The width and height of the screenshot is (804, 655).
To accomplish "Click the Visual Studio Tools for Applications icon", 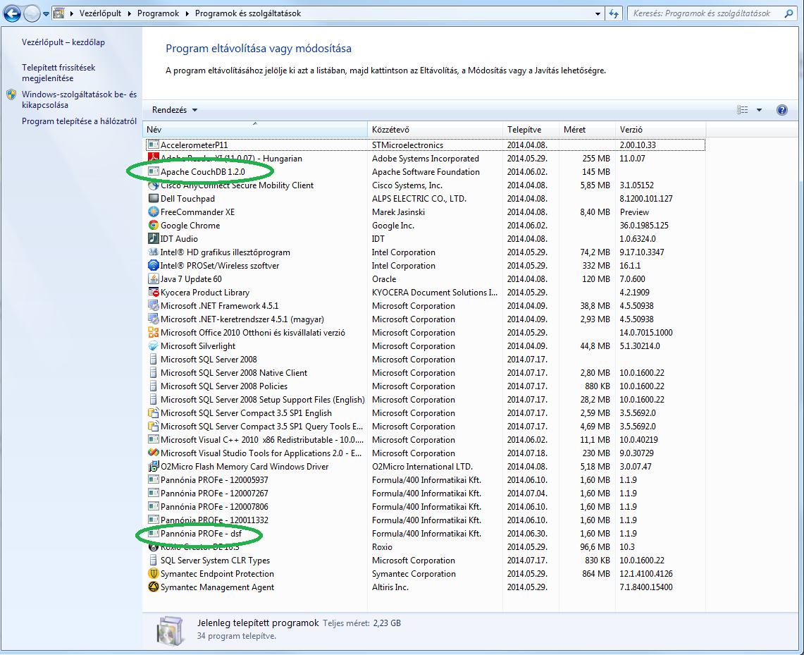I will [x=153, y=453].
